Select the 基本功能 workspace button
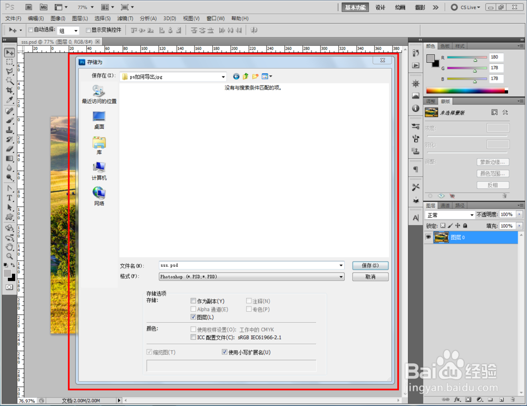The width and height of the screenshot is (527, 406). click(355, 7)
